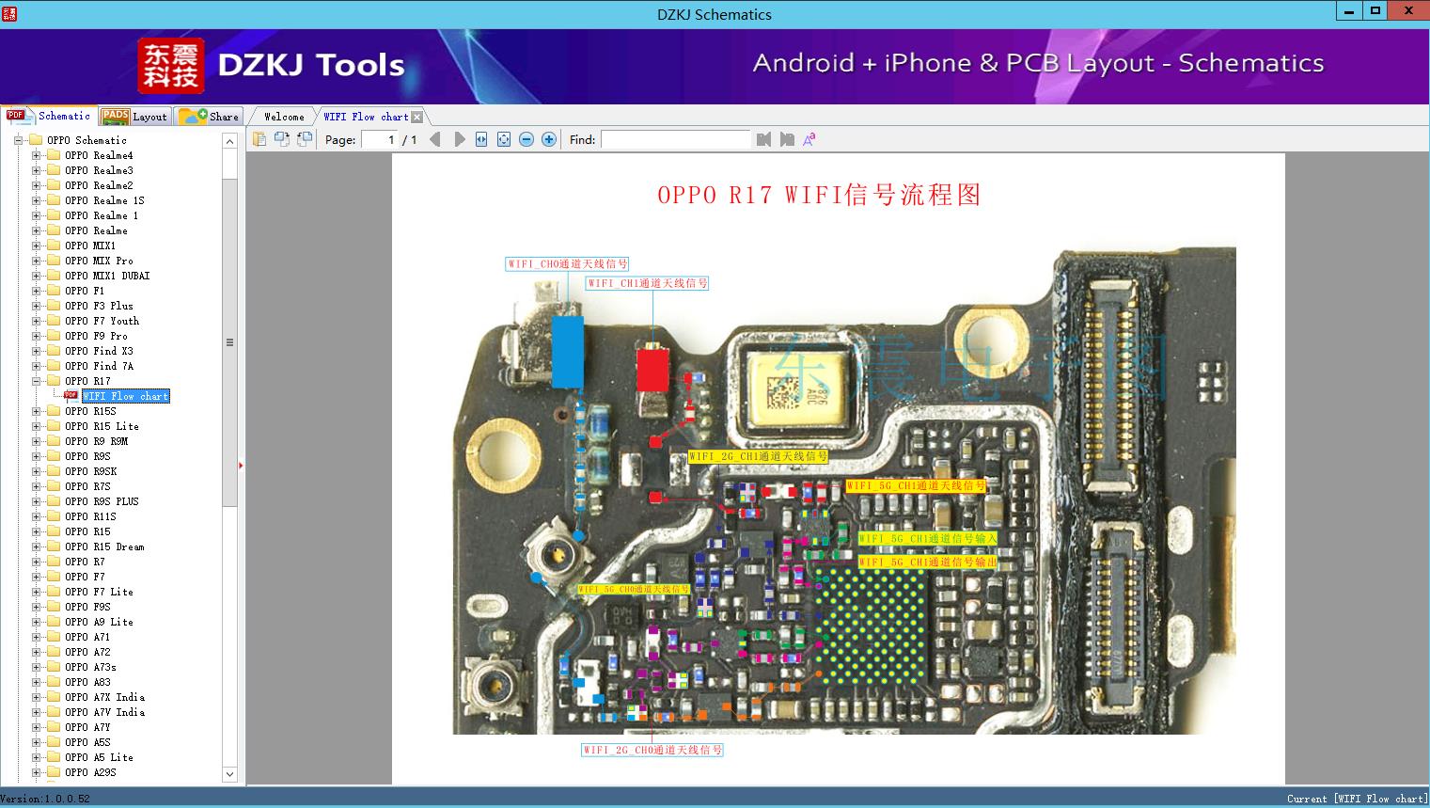Click the OPPO MIX Pro folder icon
Screen dimensions: 1430x808
point(54,261)
